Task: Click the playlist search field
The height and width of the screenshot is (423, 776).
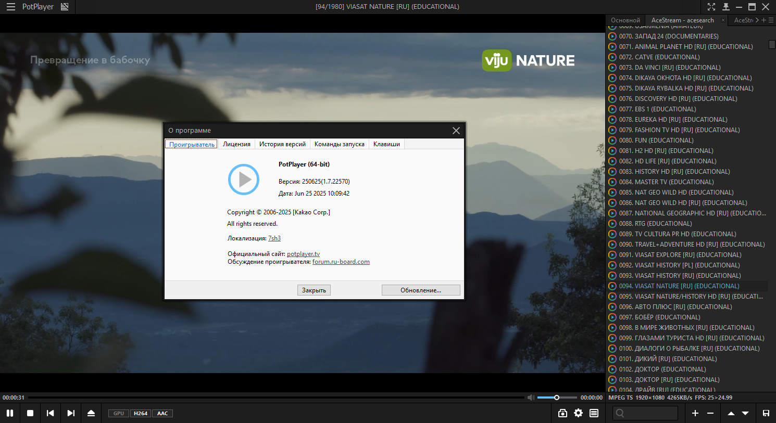Action: 645,413
